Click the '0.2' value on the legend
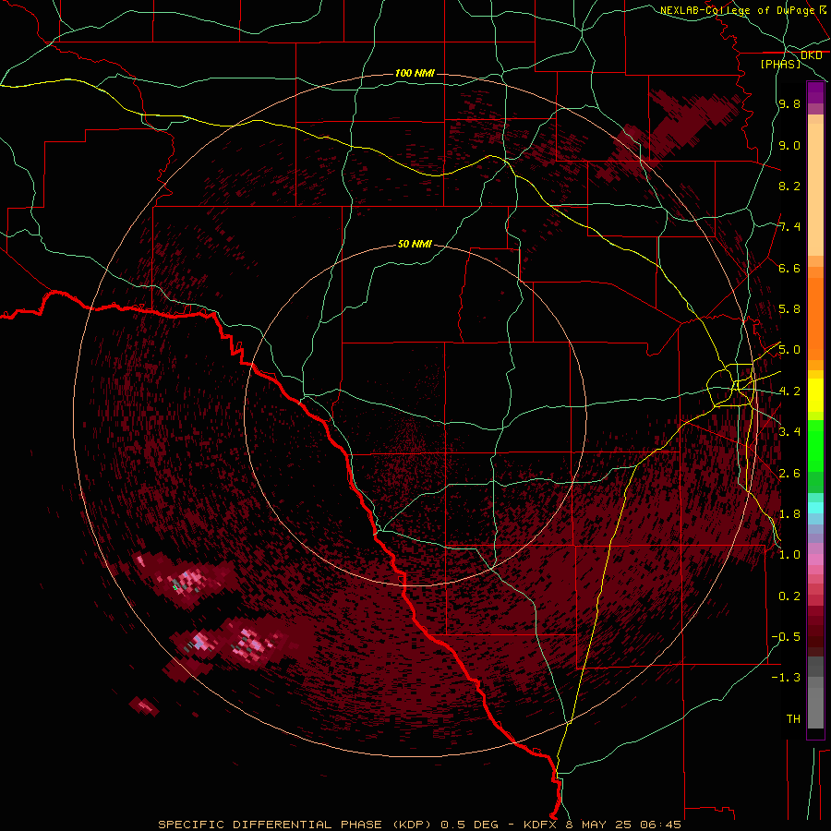831x831 pixels. point(789,596)
